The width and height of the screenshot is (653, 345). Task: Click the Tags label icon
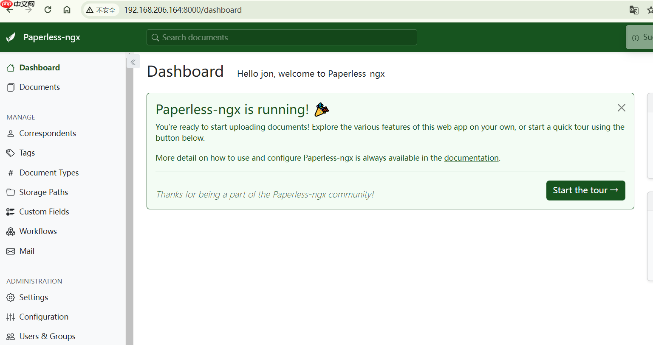click(x=11, y=153)
